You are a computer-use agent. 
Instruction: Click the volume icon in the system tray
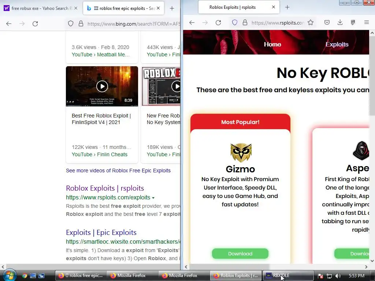tap(337, 276)
